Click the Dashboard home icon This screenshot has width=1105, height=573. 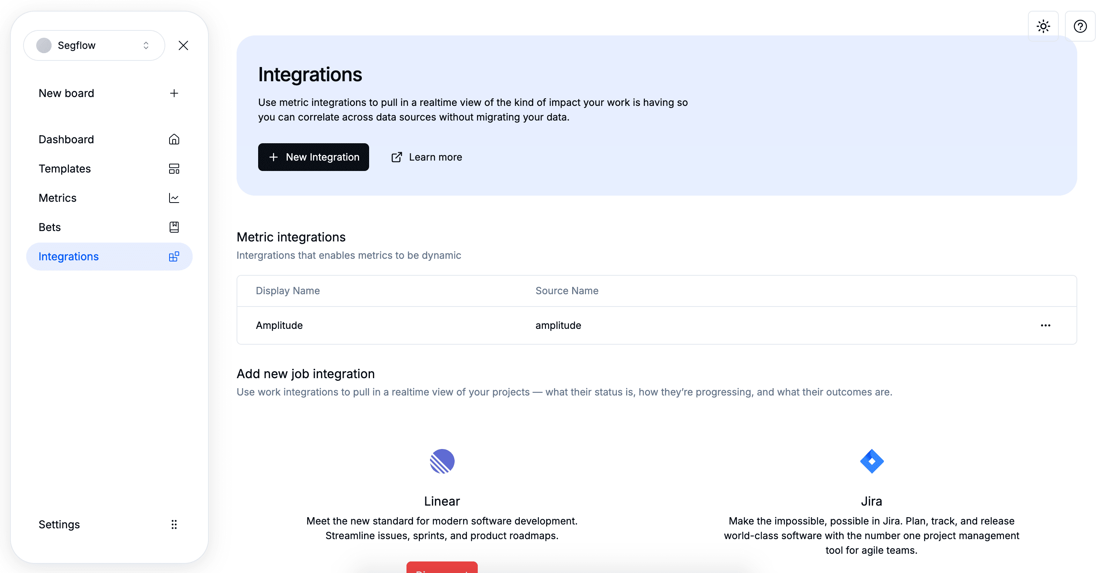point(174,139)
